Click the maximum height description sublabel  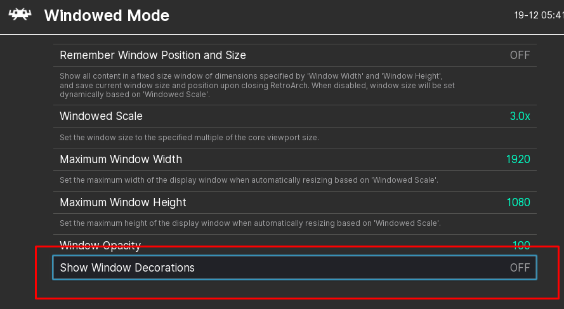click(x=250, y=223)
